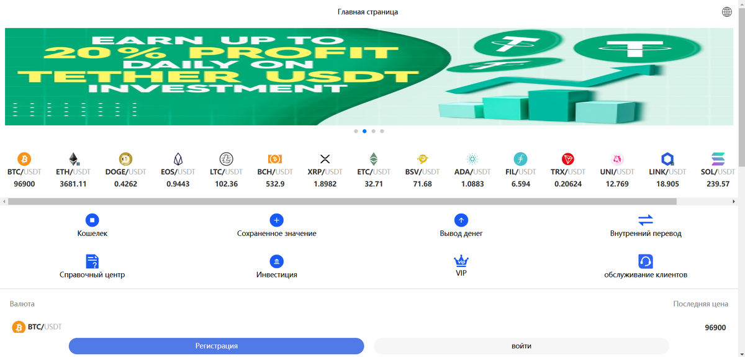Open the Инвестиция bank icon
The width and height of the screenshot is (745, 357).
(277, 261)
